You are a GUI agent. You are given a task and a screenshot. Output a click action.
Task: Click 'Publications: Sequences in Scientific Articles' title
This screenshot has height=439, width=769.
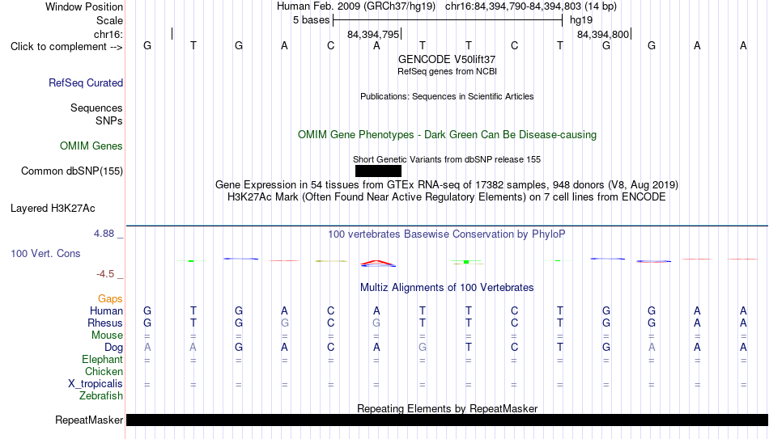[x=447, y=96]
